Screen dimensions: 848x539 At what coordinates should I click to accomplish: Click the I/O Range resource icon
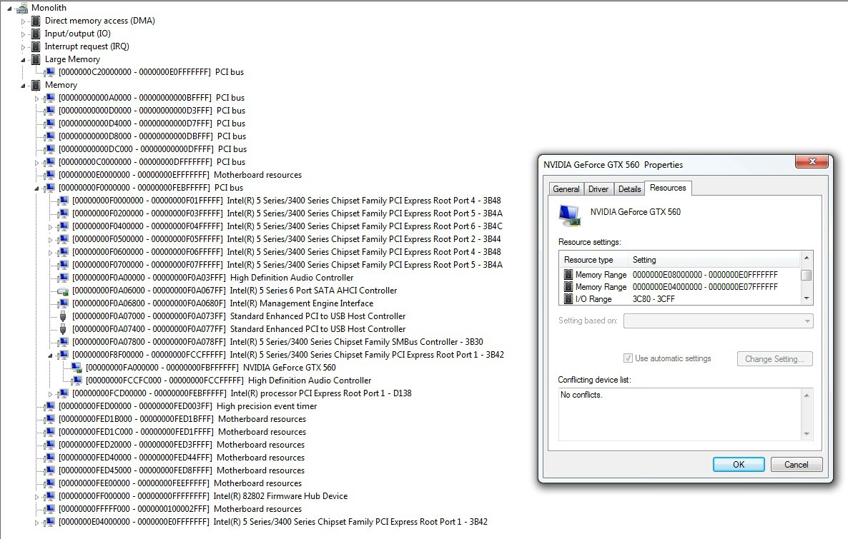tap(568, 298)
